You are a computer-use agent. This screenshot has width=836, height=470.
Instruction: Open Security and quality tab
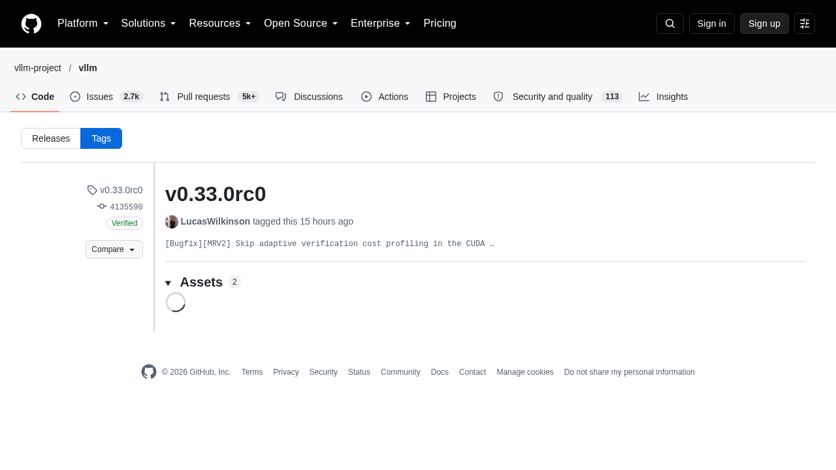[558, 97]
